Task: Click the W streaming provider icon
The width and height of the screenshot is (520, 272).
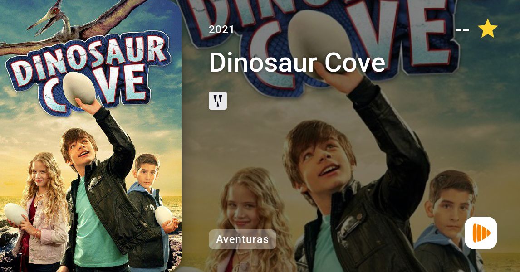Action: [x=218, y=101]
